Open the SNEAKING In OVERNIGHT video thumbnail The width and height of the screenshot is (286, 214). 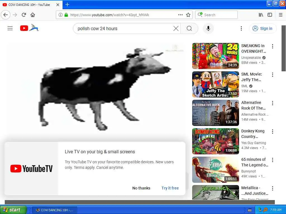click(x=216, y=56)
